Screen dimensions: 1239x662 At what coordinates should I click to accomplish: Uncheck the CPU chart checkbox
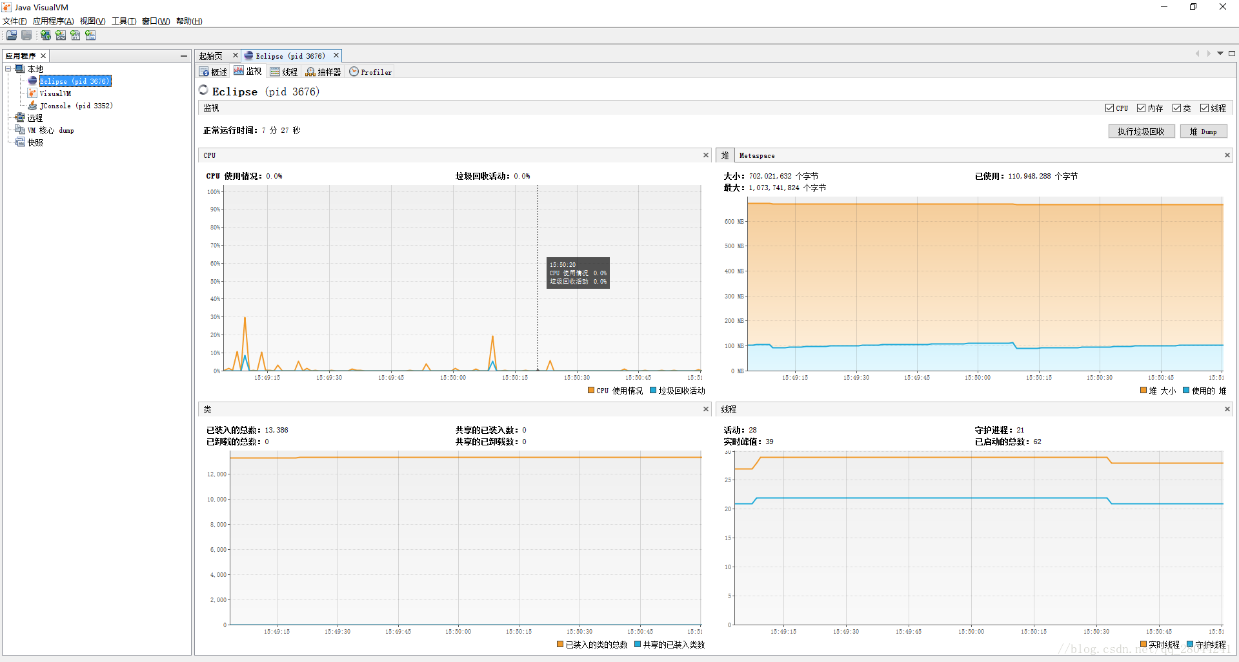[1109, 108]
